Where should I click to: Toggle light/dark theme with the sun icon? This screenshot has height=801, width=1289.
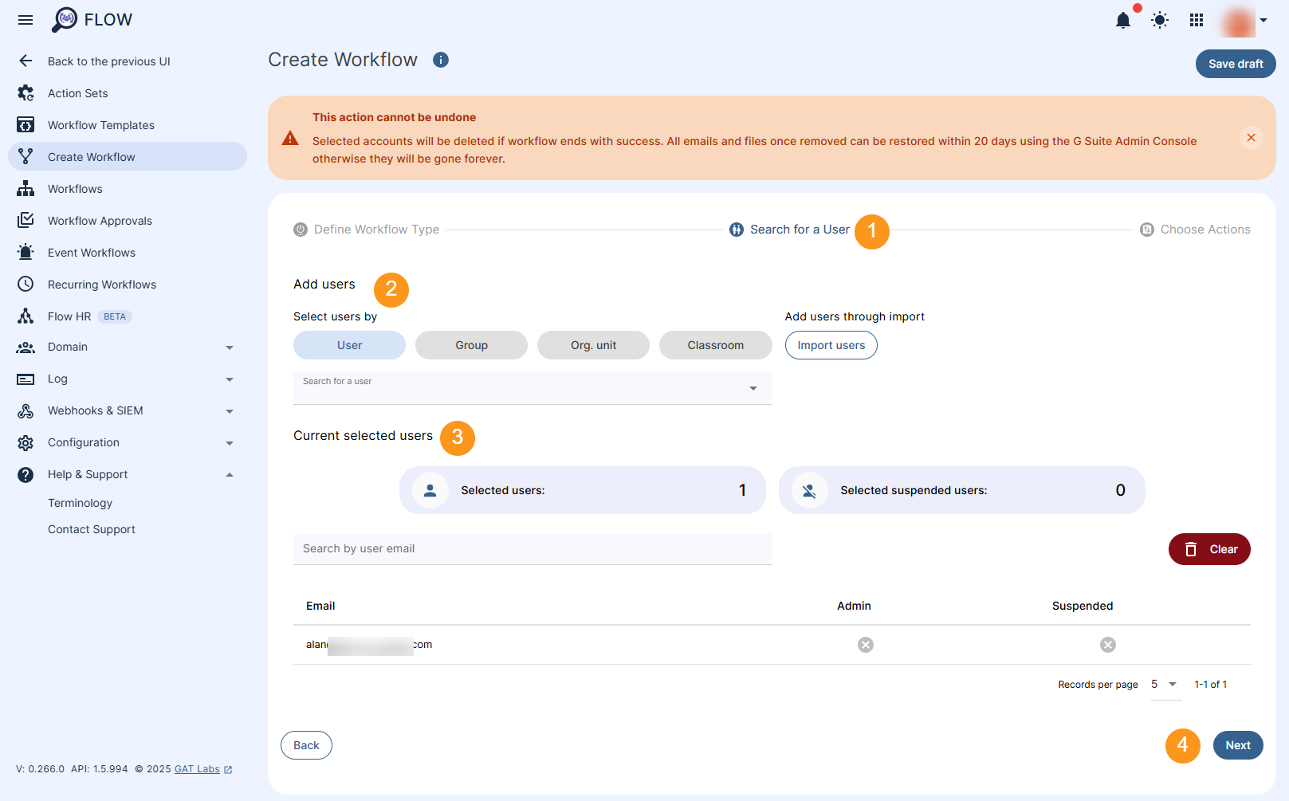click(1159, 20)
